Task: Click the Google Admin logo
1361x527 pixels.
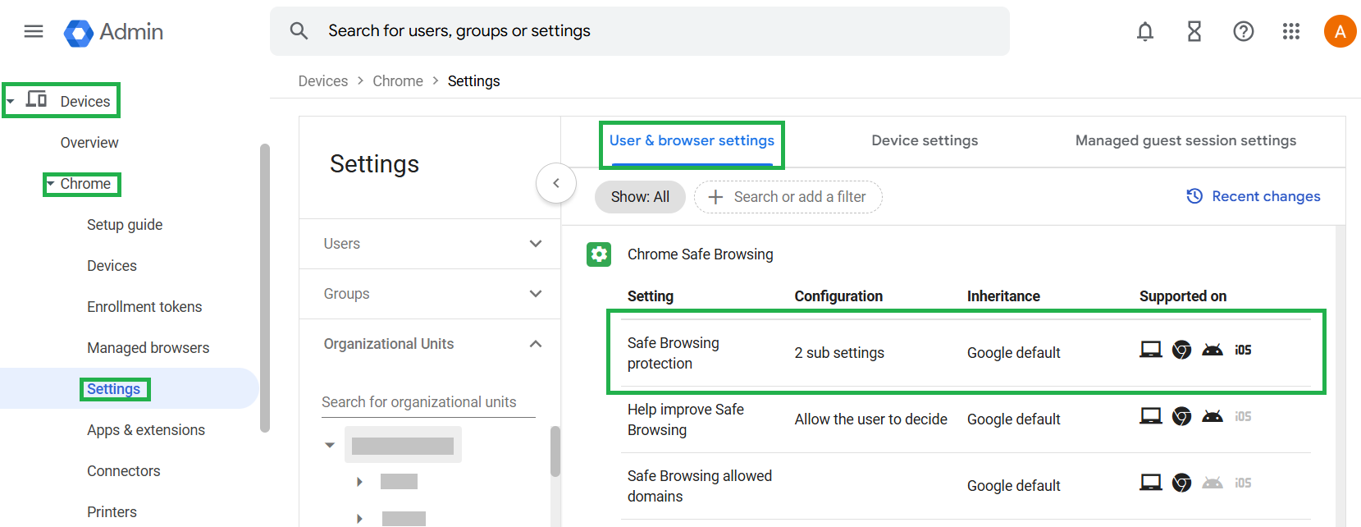Action: (113, 32)
